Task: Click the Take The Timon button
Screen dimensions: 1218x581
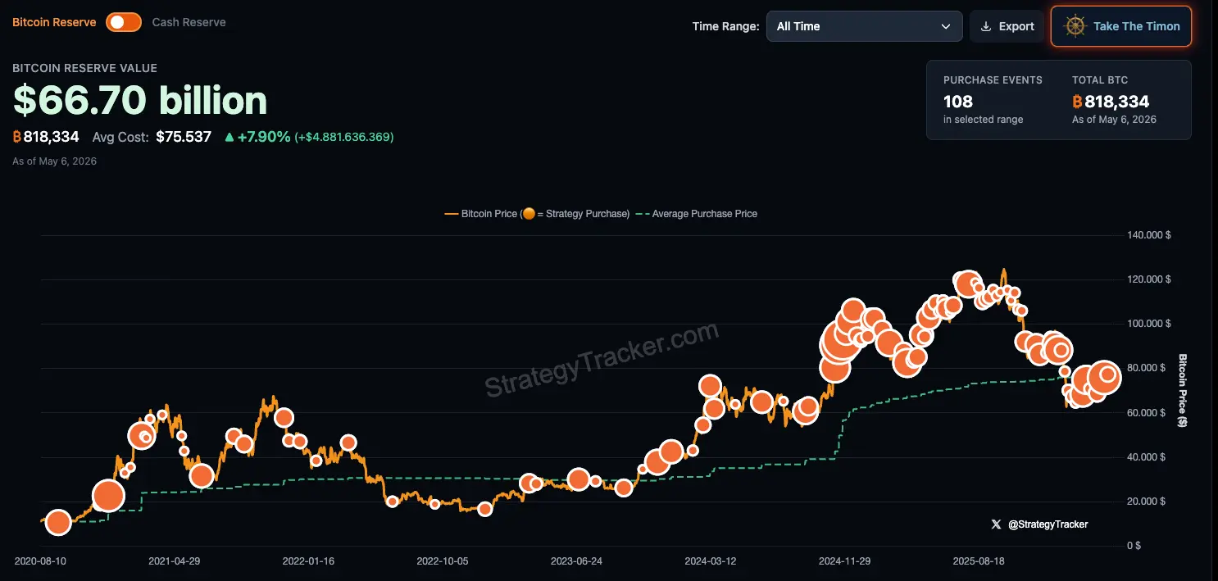Action: (1120, 26)
